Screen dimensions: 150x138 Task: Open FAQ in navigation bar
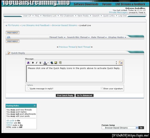(37, 16)
